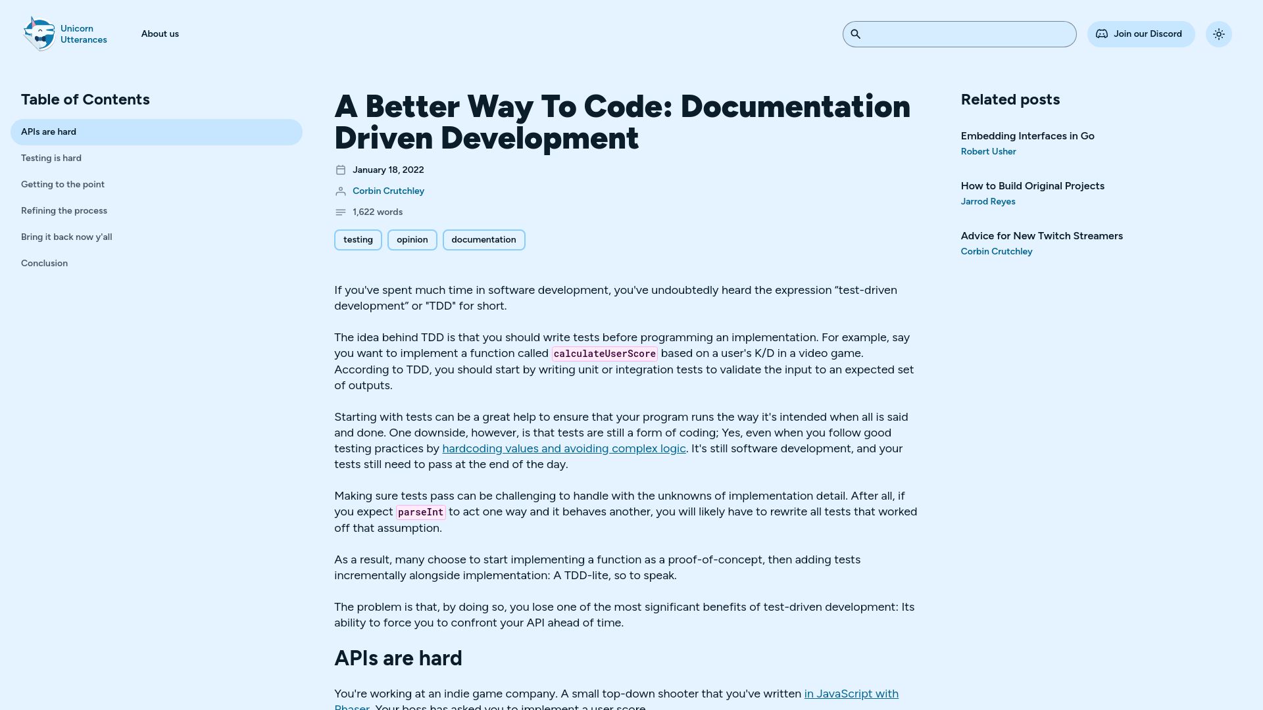This screenshot has width=1263, height=710.
Task: Click the Related posts heading
Action: click(1010, 100)
